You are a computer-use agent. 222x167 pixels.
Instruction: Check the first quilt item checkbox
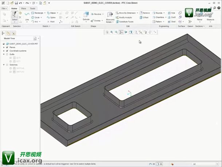click(11, 58)
